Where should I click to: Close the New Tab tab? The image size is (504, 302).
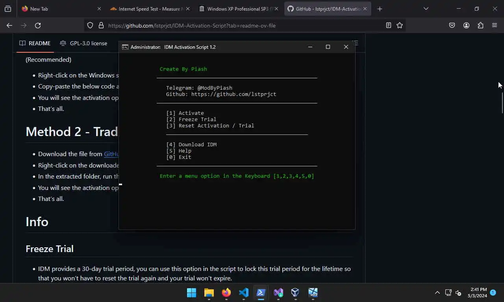(x=99, y=9)
